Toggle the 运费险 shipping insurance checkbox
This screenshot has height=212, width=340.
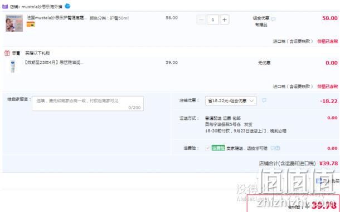pyautogui.click(x=207, y=148)
